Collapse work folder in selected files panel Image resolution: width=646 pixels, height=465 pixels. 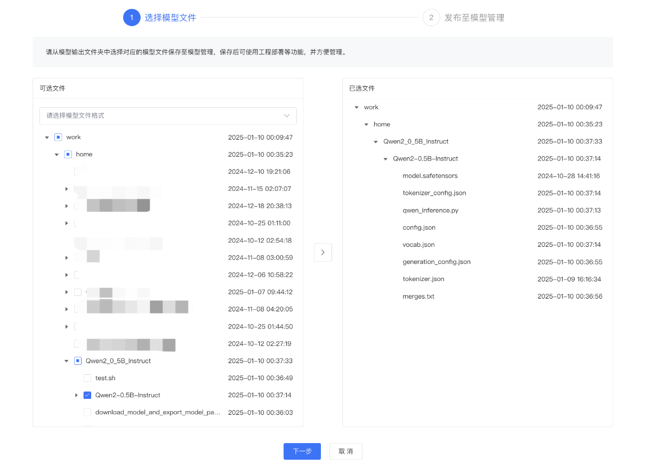356,107
